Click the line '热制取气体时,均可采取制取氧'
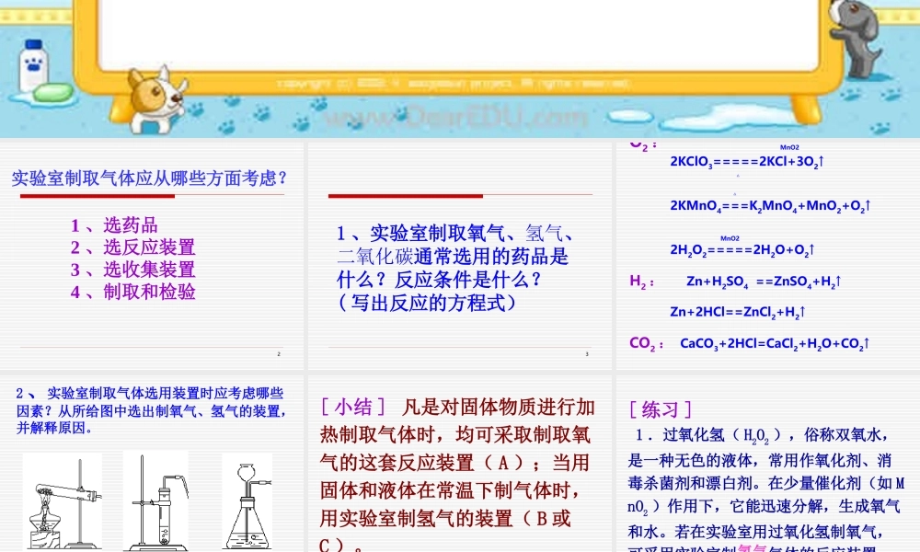920x552 pixels. pyautogui.click(x=455, y=434)
